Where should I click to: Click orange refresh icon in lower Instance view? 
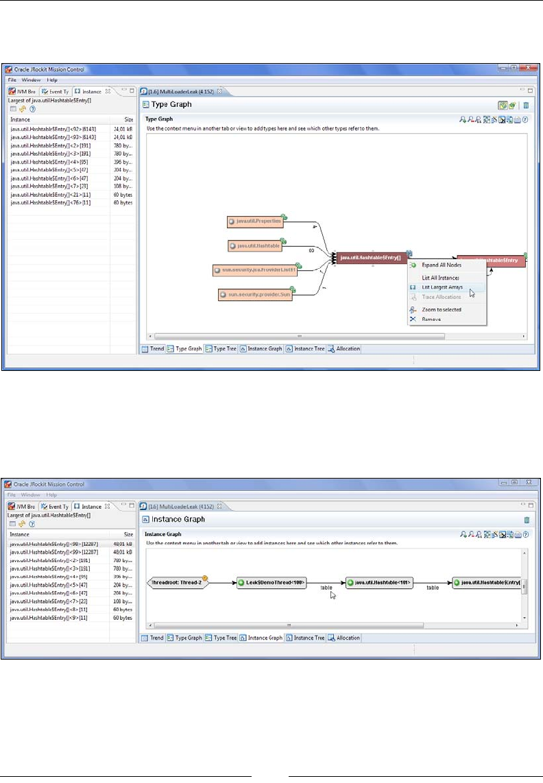click(x=22, y=524)
